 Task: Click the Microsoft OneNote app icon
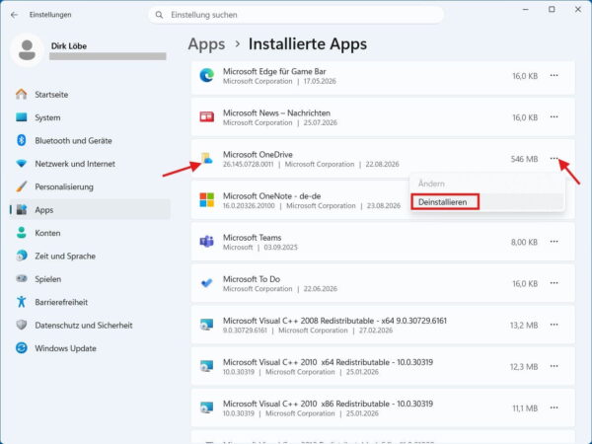click(206, 200)
